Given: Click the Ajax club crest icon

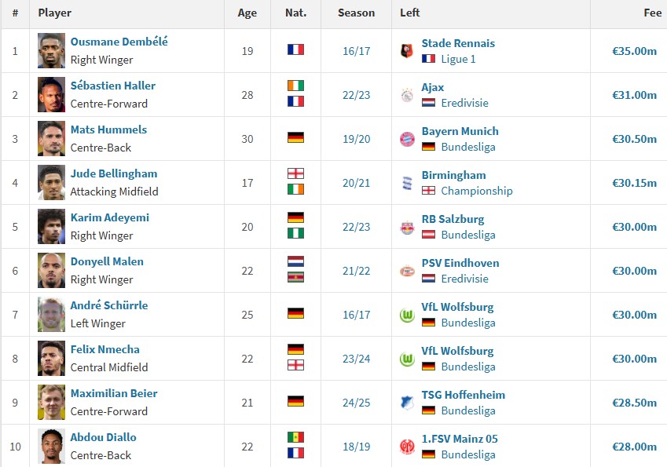Looking at the screenshot, I should coord(407,95).
